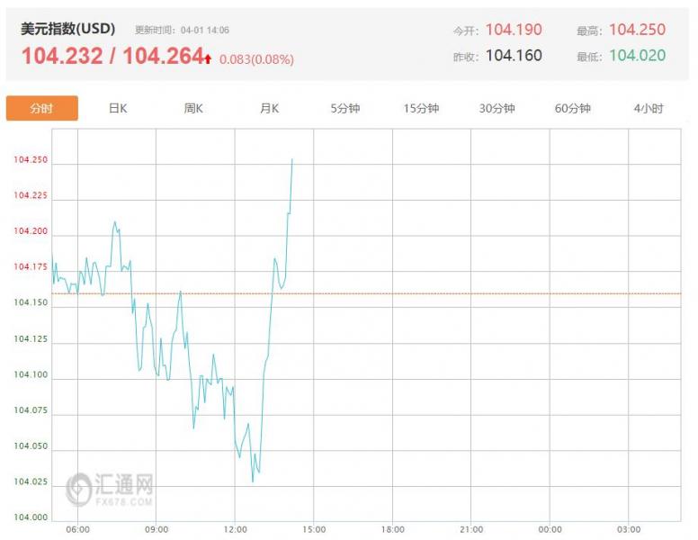
Task: Click the 更新时间 04-01 14:06 text
Action: [x=182, y=31]
